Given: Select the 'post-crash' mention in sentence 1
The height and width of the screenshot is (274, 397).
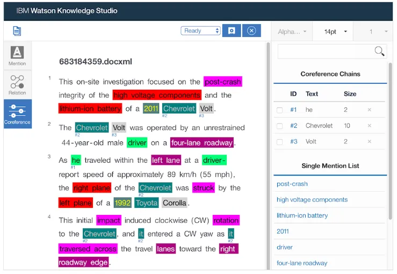Looking at the screenshot, I should [x=223, y=82].
